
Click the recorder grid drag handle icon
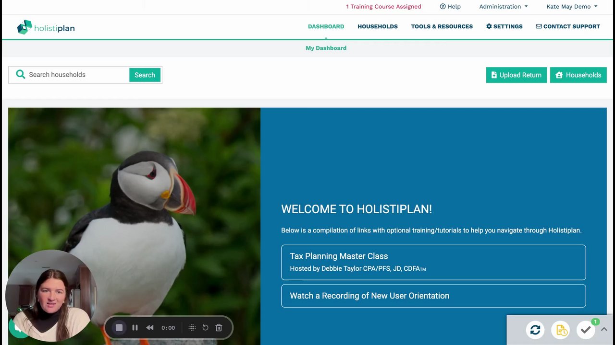[192, 328]
